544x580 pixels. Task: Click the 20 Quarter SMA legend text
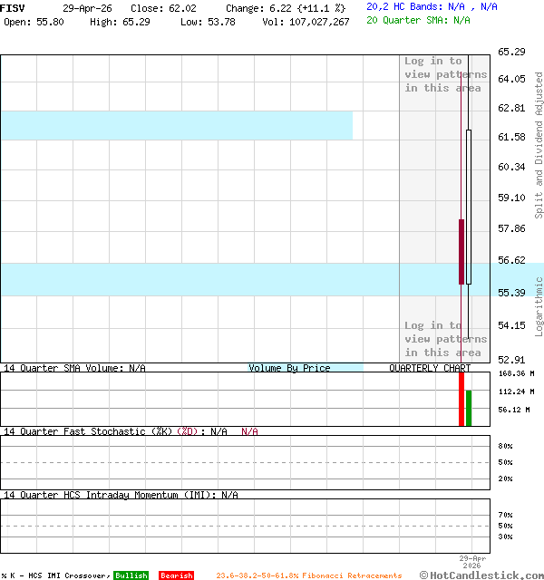[x=418, y=19]
